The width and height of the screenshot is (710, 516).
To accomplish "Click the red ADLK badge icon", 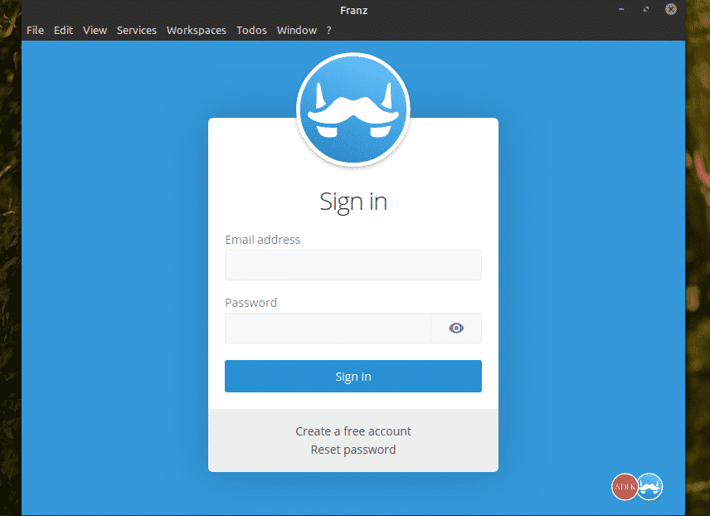I will 625,487.
